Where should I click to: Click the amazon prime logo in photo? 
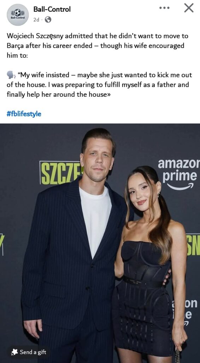[x=178, y=173]
